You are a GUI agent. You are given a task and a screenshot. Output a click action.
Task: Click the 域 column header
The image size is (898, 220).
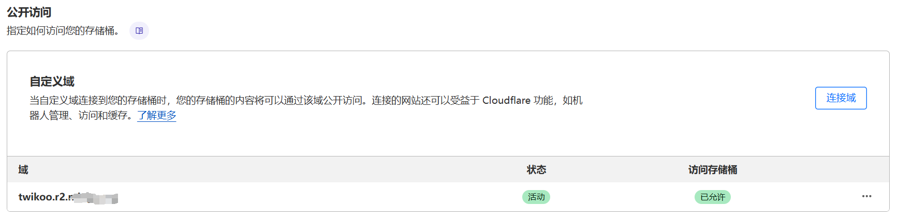point(23,169)
